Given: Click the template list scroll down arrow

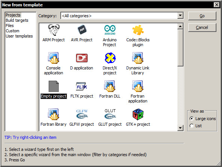Looking at the screenshot, I should click(x=180, y=128).
